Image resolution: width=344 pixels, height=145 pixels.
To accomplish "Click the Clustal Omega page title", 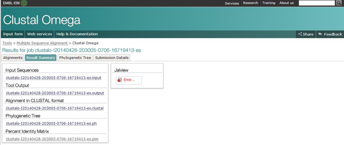I will click(x=42, y=20).
